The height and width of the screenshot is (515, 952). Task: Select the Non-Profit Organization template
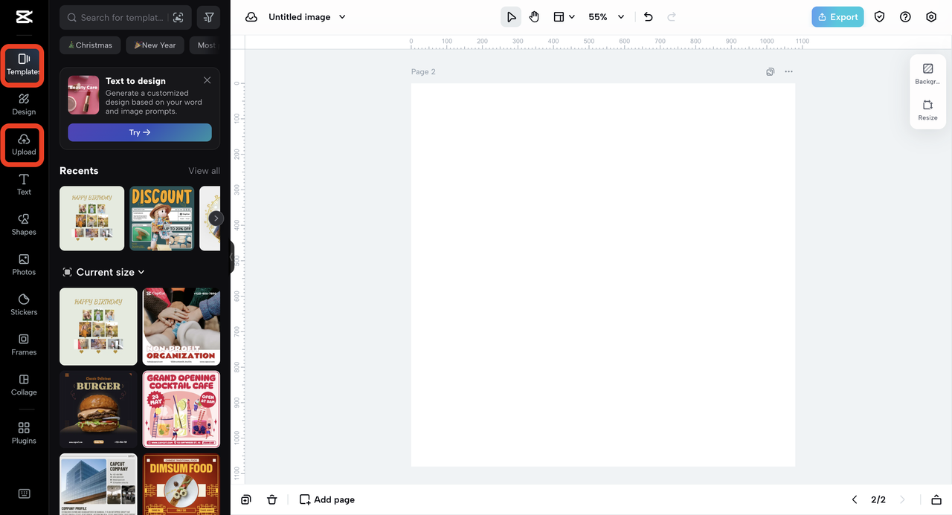tap(181, 326)
